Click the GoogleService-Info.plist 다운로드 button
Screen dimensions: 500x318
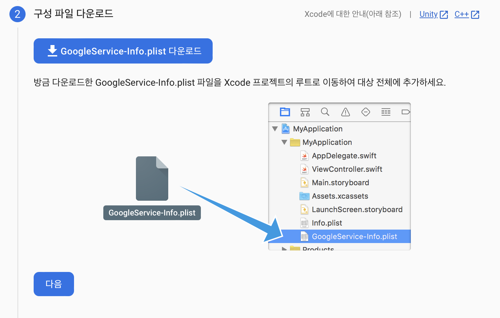[x=123, y=51]
